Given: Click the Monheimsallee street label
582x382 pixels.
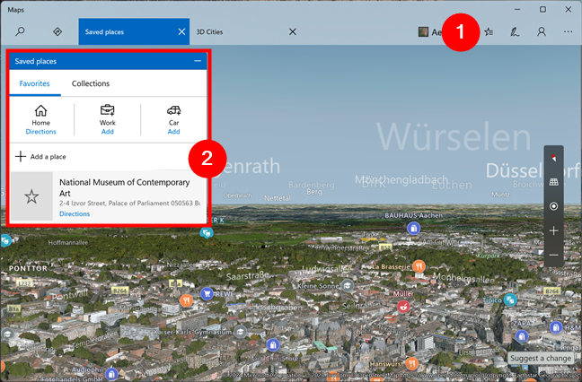Looking at the screenshot, I should pos(464,278).
